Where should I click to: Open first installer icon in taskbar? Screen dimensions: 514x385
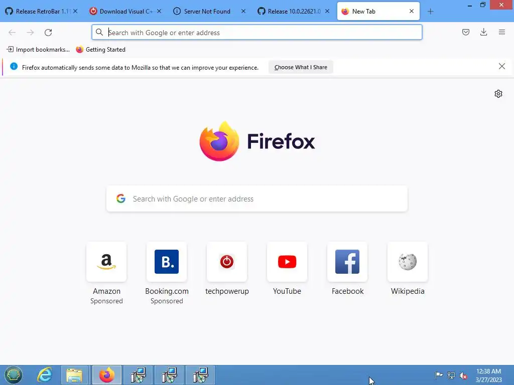coord(139,375)
